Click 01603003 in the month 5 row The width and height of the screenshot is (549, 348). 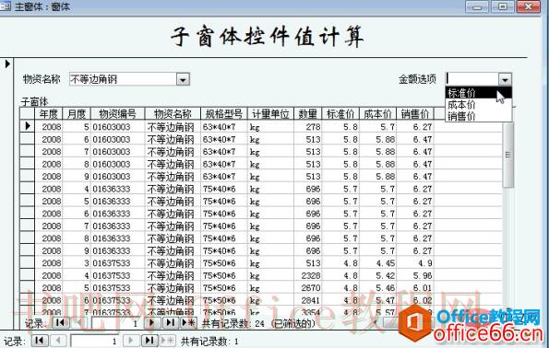(x=118, y=126)
